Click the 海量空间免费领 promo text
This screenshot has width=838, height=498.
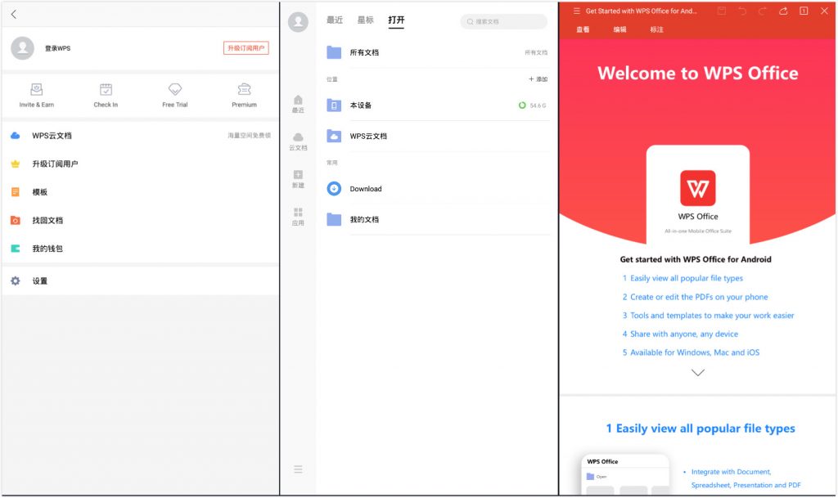click(x=249, y=136)
